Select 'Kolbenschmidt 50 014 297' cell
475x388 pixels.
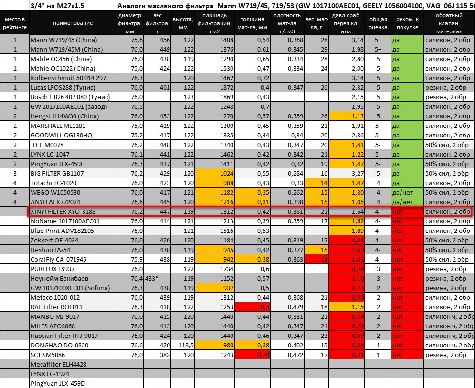[73, 78]
